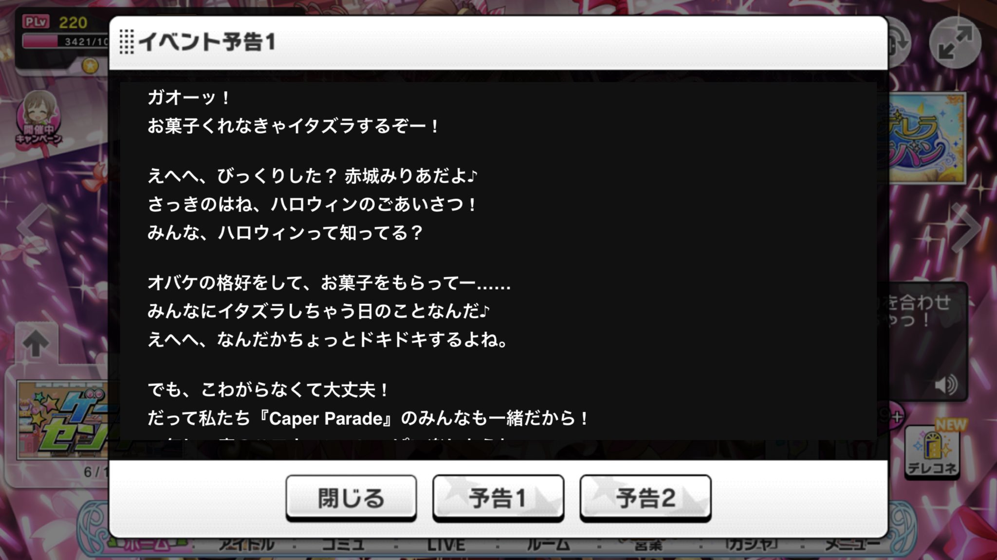Close the event preview dialog with 閉じる
Screen dimensions: 997x560
pyautogui.click(x=351, y=498)
